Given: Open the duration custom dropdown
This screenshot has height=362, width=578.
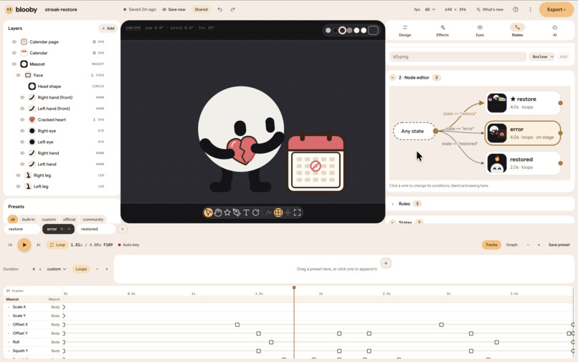Looking at the screenshot, I should coord(57,269).
